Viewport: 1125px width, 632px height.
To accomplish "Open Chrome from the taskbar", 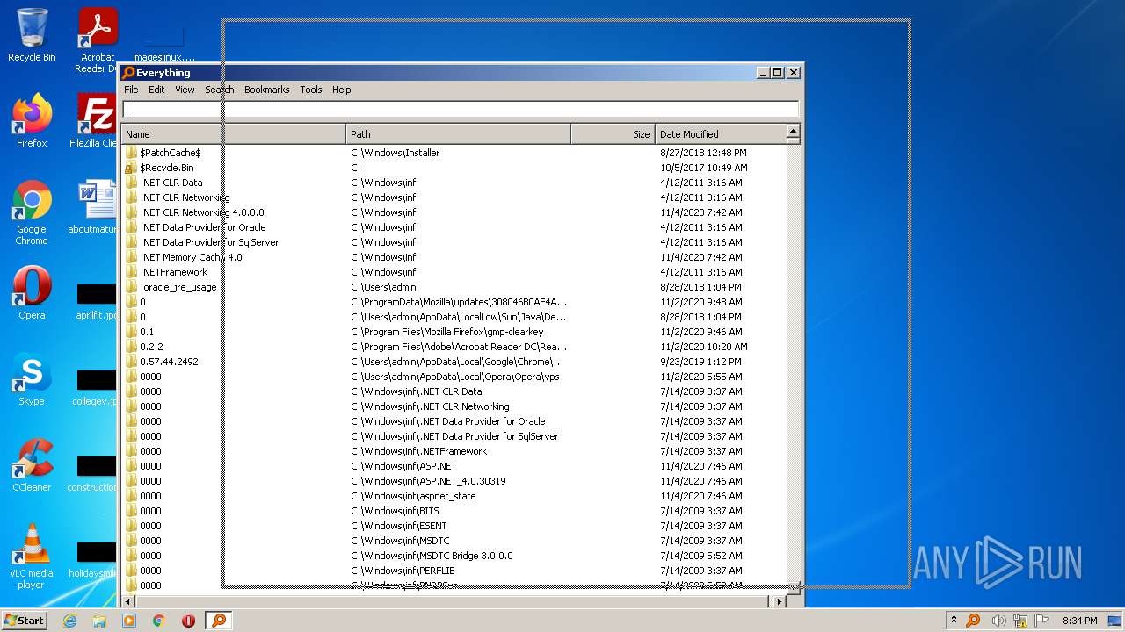I will coord(159,621).
